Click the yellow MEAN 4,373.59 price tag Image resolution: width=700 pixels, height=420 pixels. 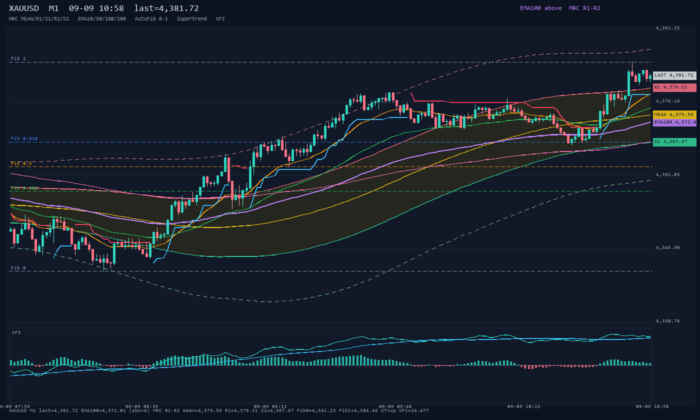(x=674, y=114)
